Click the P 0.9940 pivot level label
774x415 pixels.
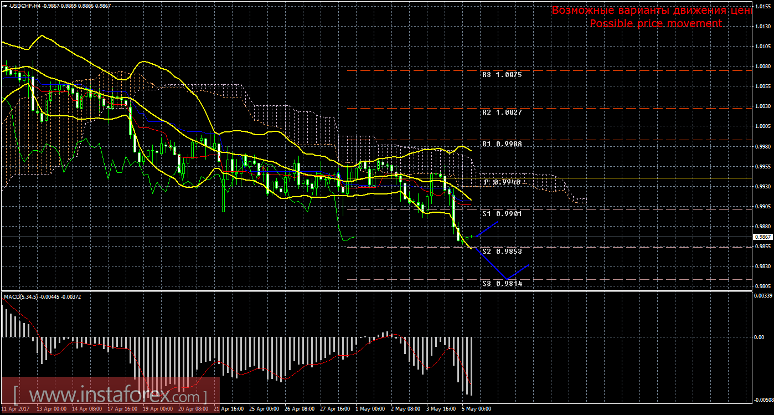tap(502, 182)
